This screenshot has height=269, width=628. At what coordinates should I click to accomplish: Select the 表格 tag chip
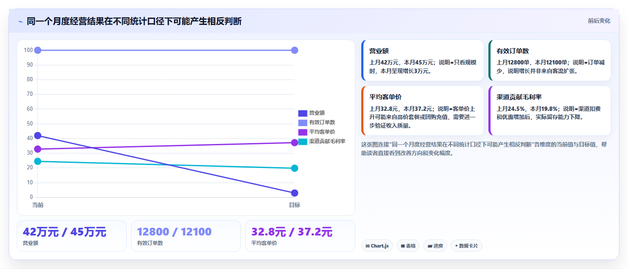tap(408, 246)
